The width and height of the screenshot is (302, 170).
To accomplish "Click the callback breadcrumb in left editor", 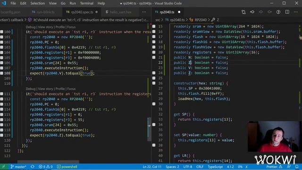I will point(11,20).
